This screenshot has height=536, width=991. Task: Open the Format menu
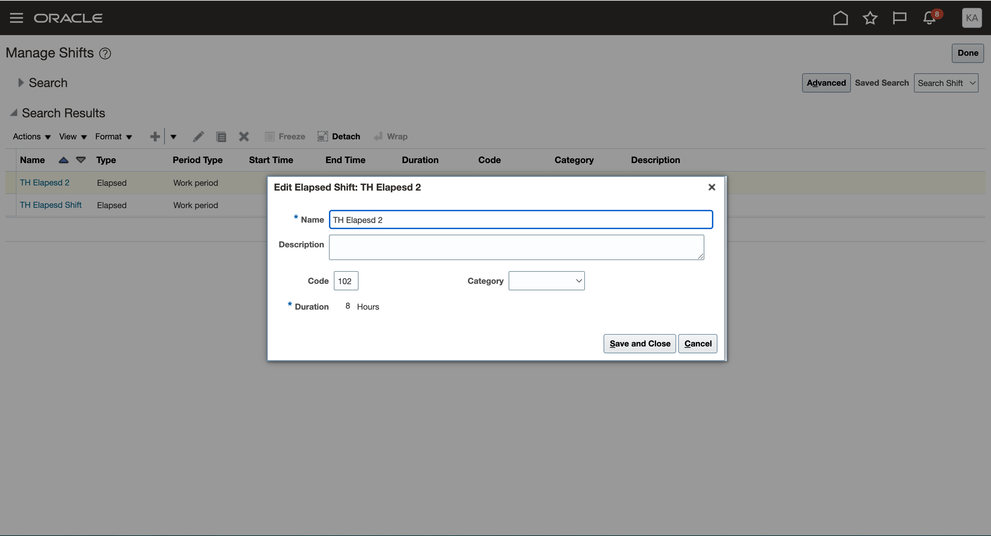[114, 137]
